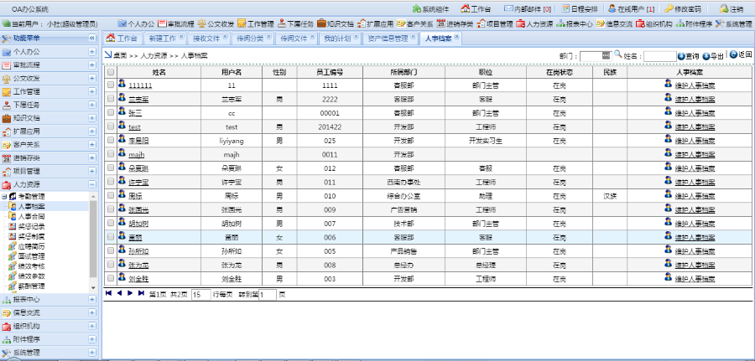This screenshot has height=361, width=755.
Task: Expand 知识文档 section in the sidebar
Action: (x=92, y=118)
